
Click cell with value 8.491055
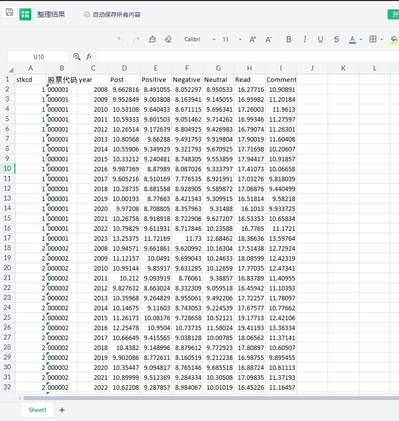pyautogui.click(x=156, y=89)
